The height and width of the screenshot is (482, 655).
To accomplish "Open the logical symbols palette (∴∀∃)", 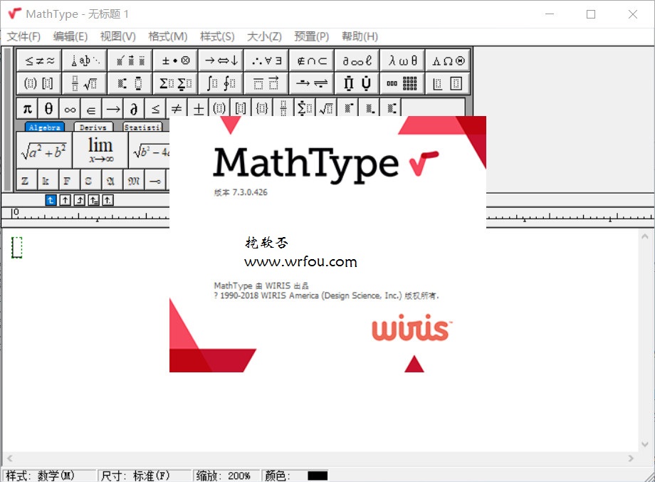I will (266, 61).
